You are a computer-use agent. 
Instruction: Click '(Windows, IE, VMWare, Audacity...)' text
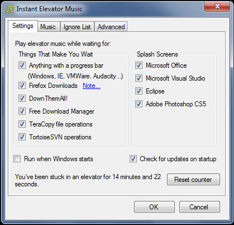pos(75,76)
